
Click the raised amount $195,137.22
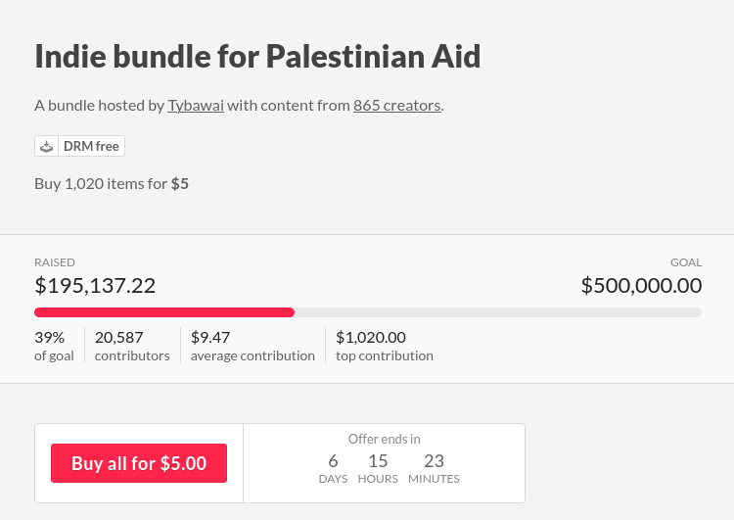[95, 285]
